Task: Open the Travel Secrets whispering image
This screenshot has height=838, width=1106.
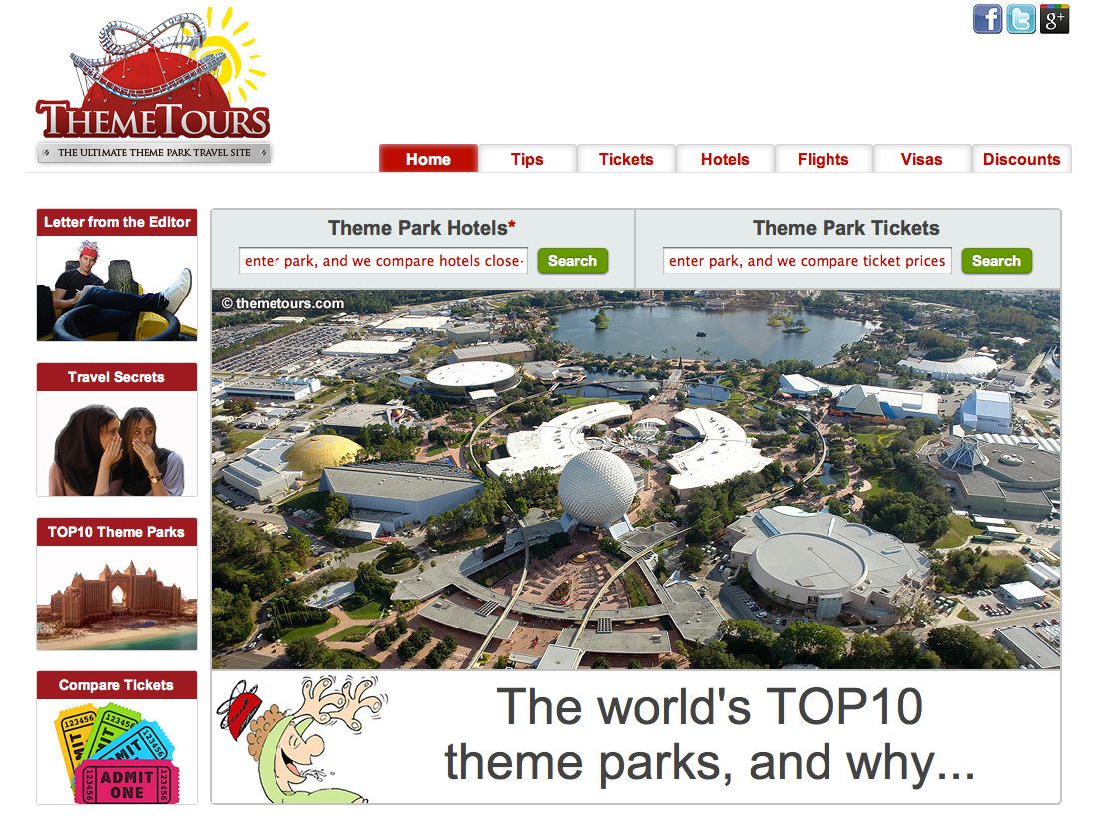Action: click(117, 444)
